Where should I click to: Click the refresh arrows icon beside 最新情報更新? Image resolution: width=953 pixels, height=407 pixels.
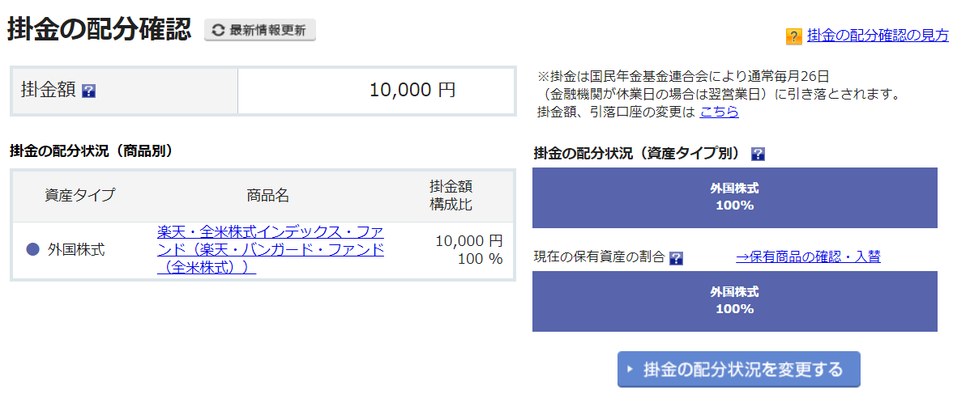pos(218,30)
